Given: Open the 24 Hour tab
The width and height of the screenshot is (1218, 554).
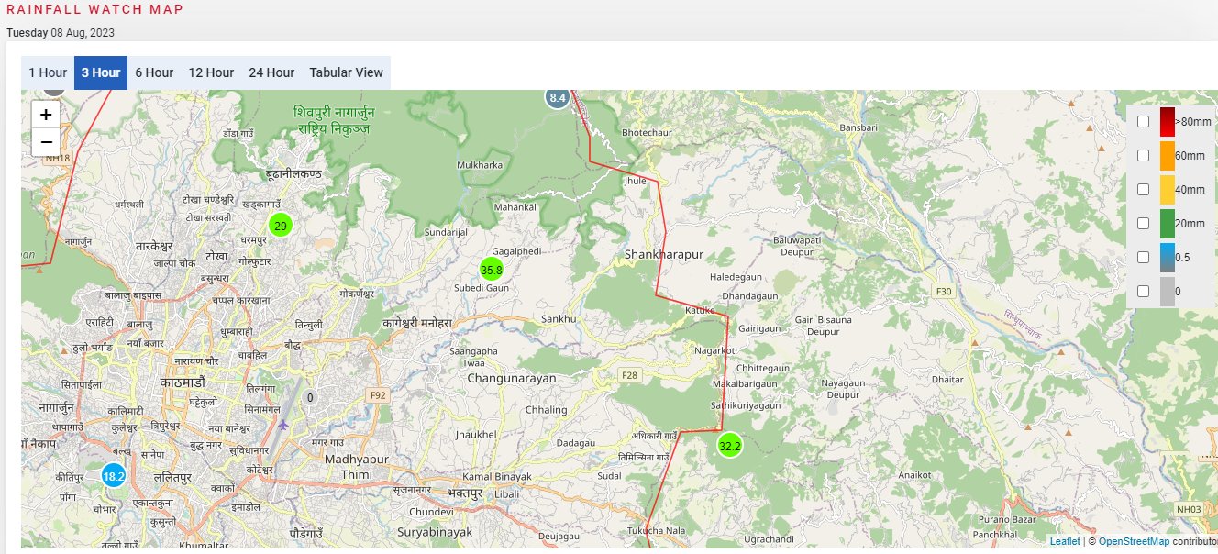Looking at the screenshot, I should tap(271, 72).
